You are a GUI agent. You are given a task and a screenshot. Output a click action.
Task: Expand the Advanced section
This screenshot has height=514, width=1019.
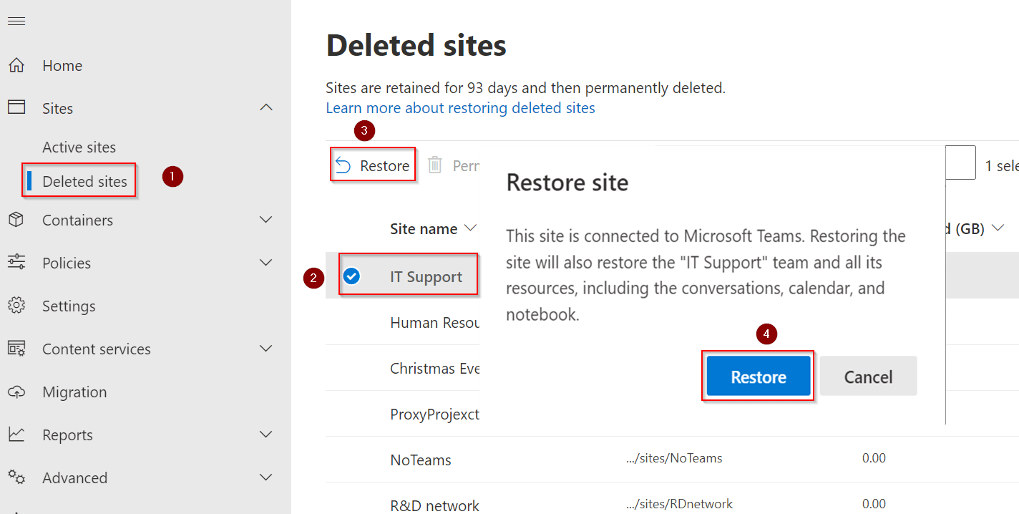(x=265, y=477)
